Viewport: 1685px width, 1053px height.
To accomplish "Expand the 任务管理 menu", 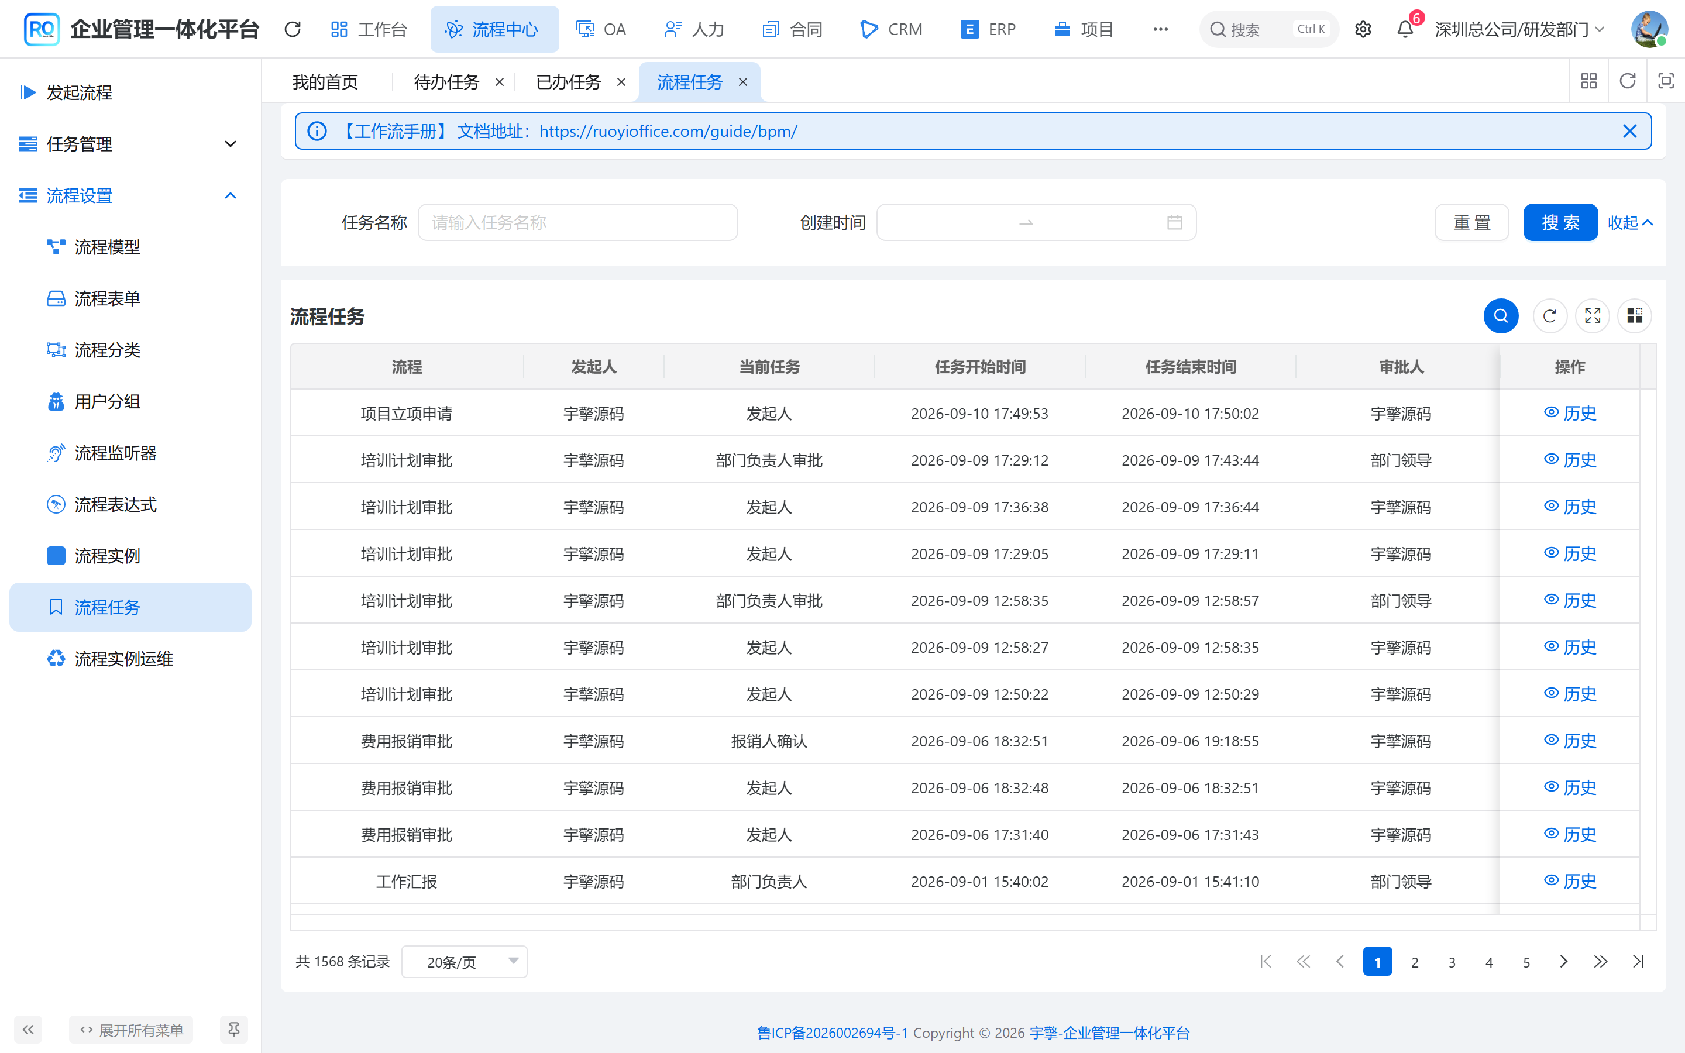I will click(130, 144).
